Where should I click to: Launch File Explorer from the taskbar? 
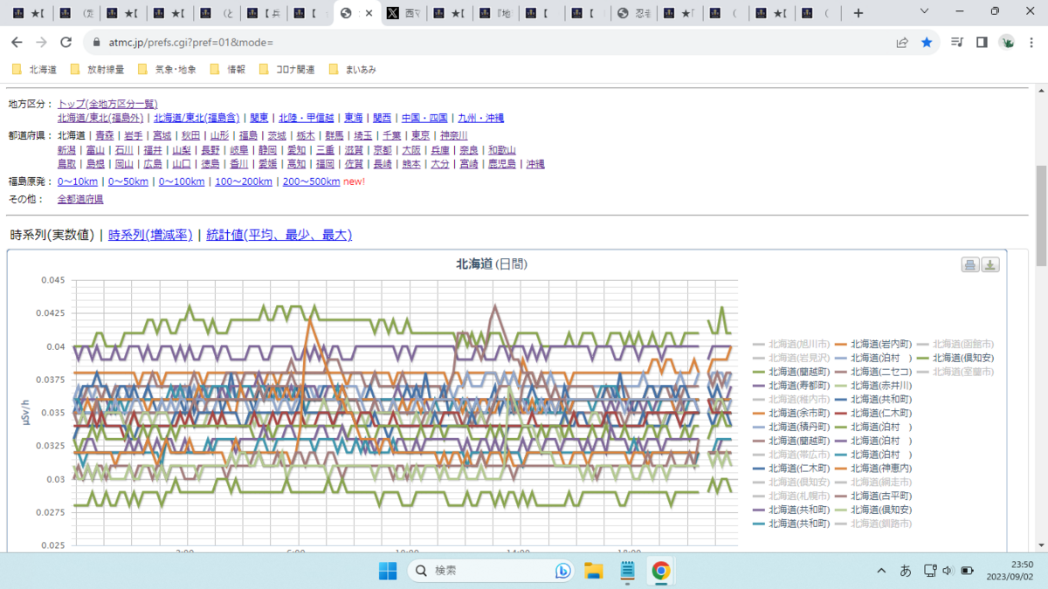coord(594,571)
